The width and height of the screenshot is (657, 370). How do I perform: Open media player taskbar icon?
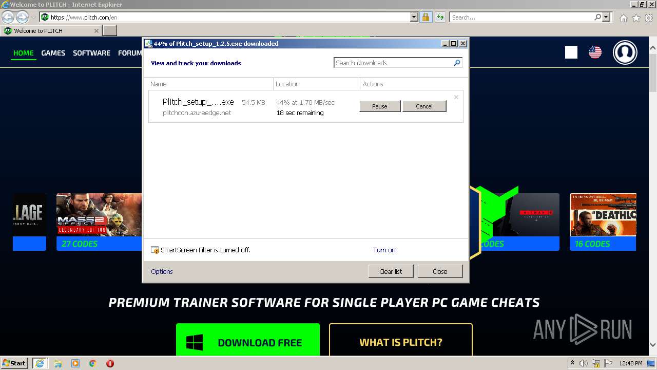click(75, 363)
